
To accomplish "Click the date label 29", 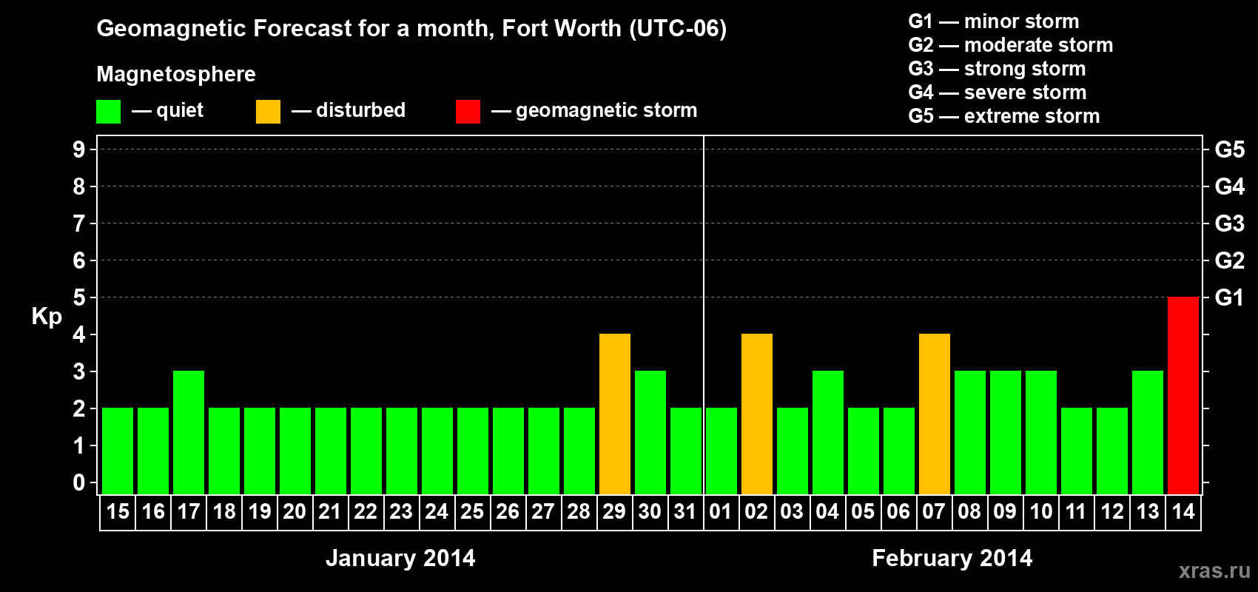I will tap(614, 511).
